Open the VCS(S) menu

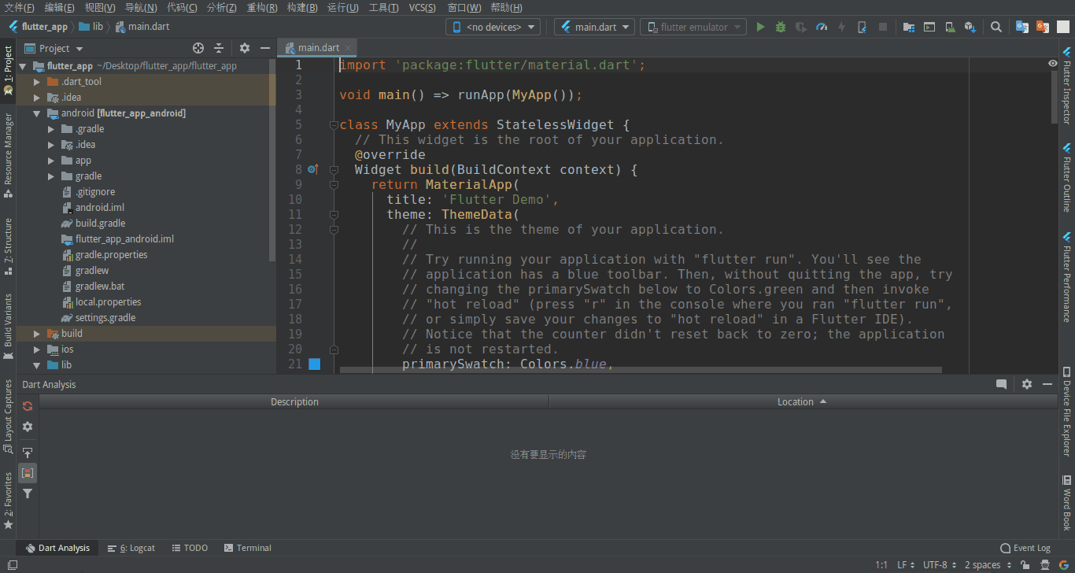click(423, 8)
